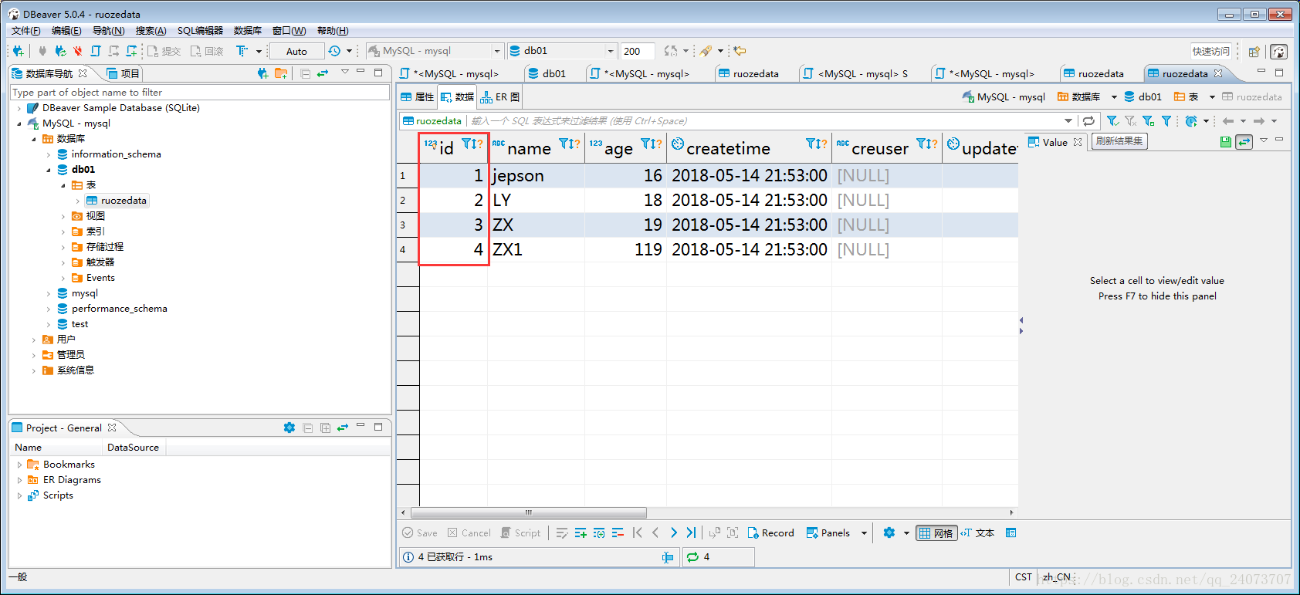Toggle Auto commit mode button
This screenshot has height=595, width=1300.
296,51
